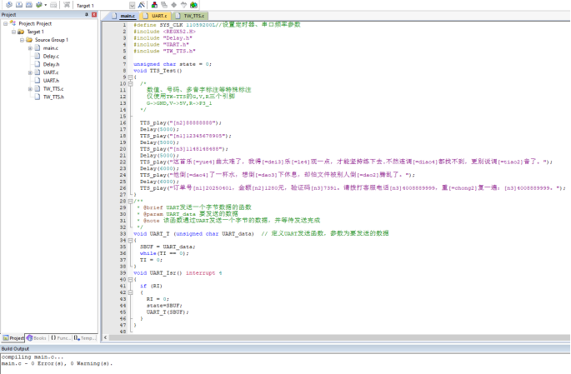Click line number 22 in editor gutter
The image size is (571, 374).
[x=123, y=162]
